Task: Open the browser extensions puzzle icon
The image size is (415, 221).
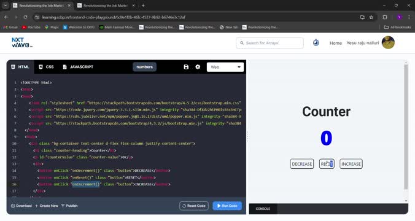Action: coord(385,17)
